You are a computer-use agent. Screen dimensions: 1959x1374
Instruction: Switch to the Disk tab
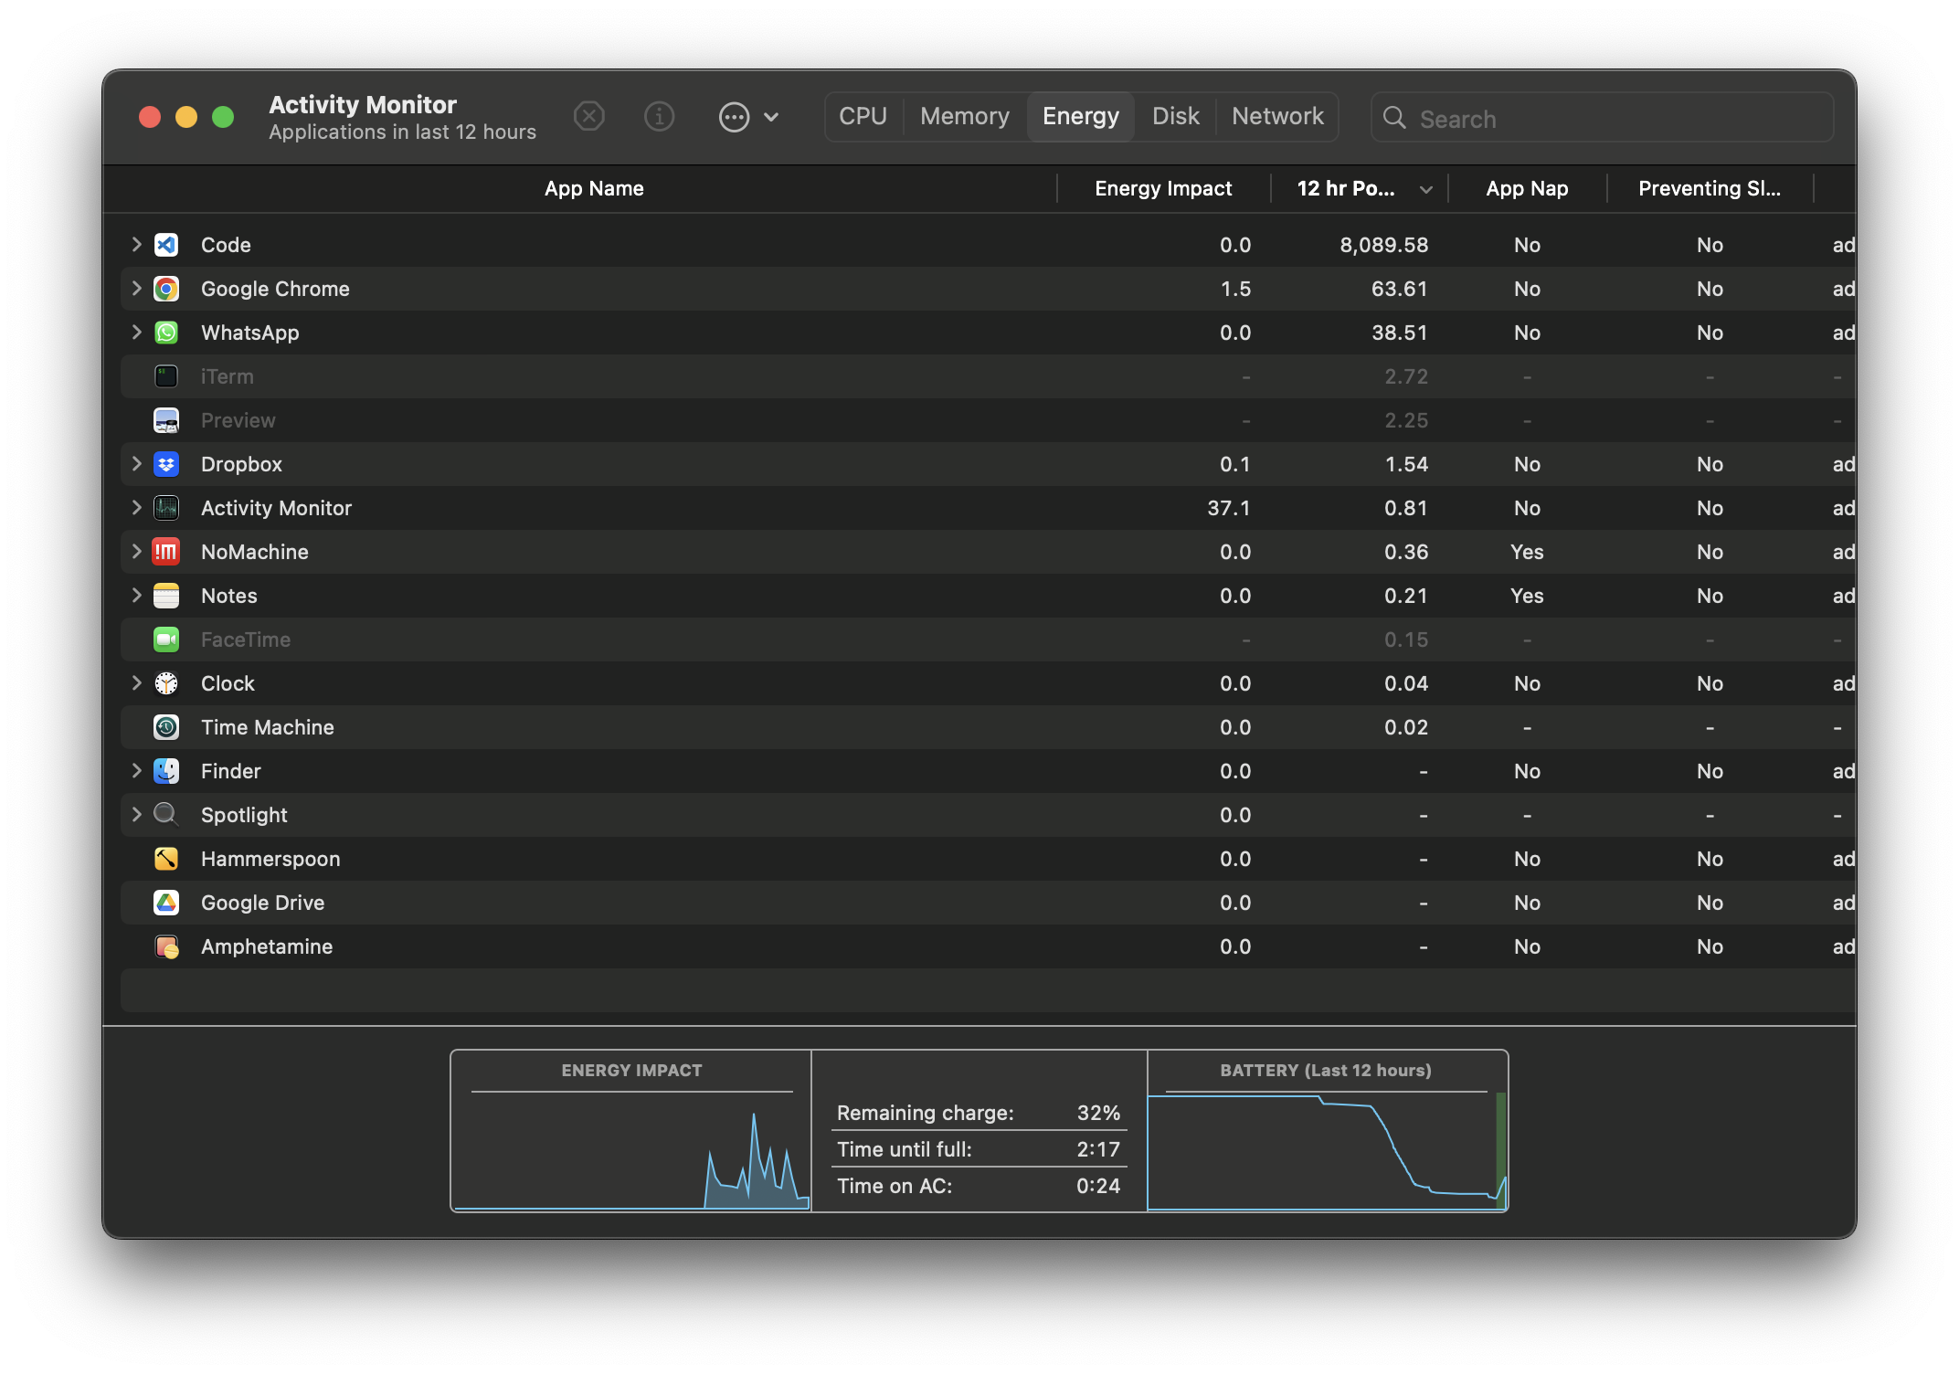(x=1176, y=117)
